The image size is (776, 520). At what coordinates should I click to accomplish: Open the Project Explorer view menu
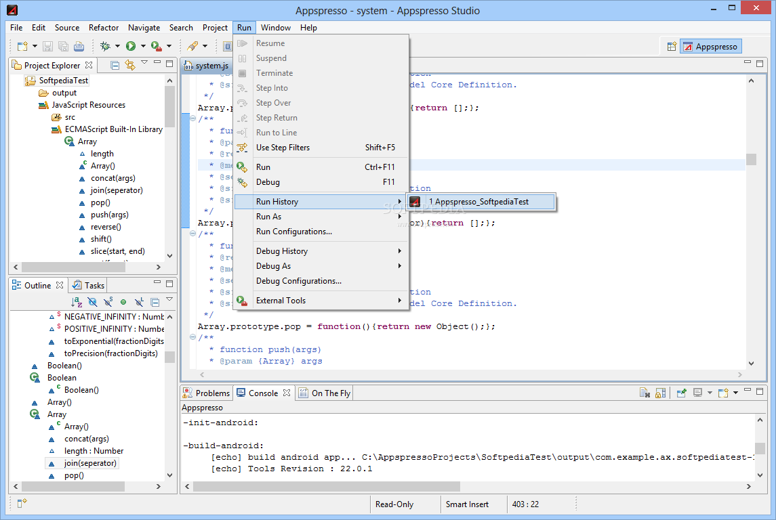point(144,62)
